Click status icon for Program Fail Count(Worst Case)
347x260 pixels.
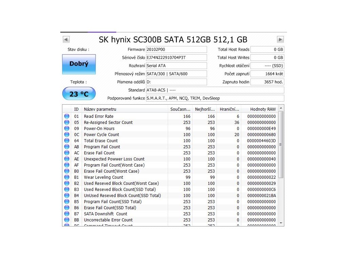67,165
